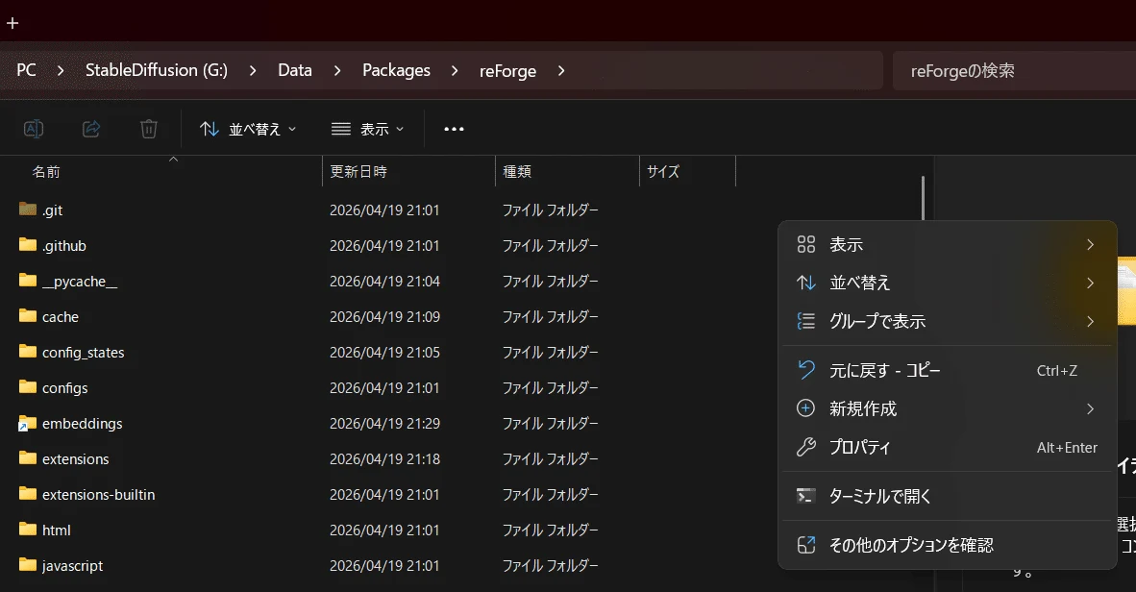Screen dimensions: 1136x592
Task: Open 表示 submenu in context menu
Action: (x=947, y=245)
